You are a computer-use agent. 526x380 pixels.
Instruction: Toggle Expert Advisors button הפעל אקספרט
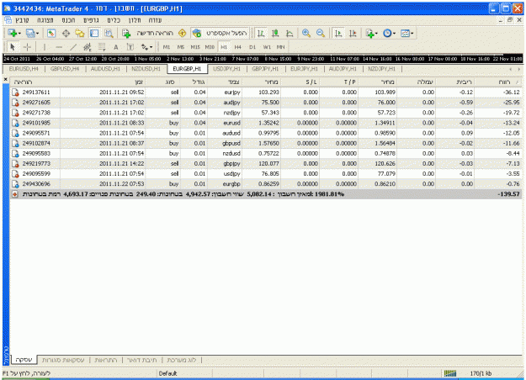click(220, 33)
